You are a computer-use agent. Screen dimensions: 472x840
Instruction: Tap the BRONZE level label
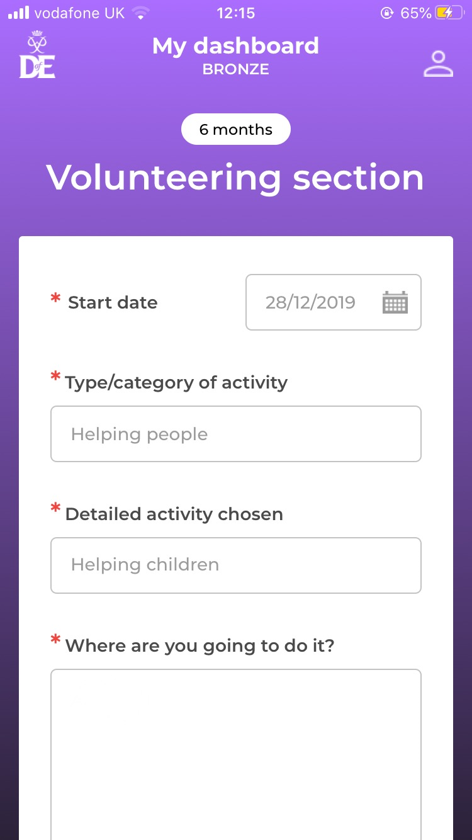pos(235,69)
